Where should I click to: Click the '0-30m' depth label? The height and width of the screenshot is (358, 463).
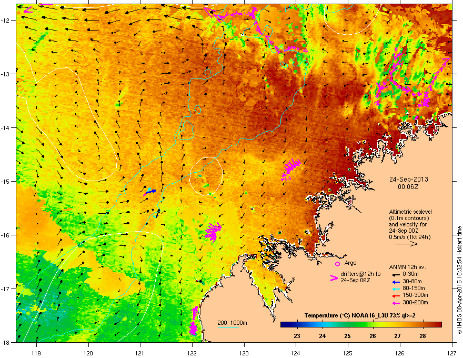(411, 274)
